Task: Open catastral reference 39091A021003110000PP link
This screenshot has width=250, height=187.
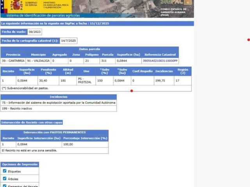Action: click(x=160, y=61)
